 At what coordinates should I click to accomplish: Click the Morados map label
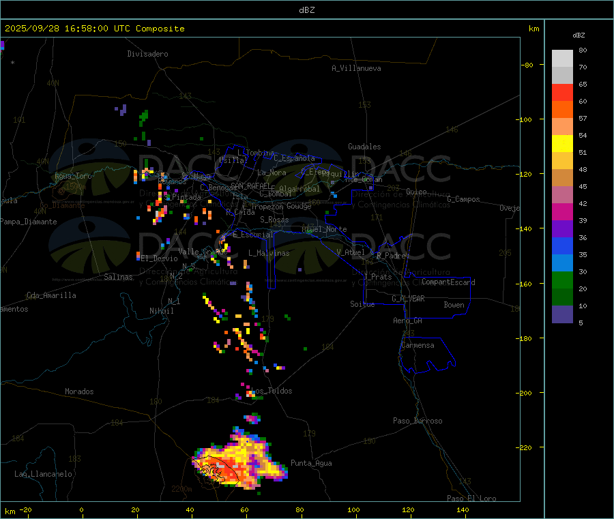click(x=79, y=391)
